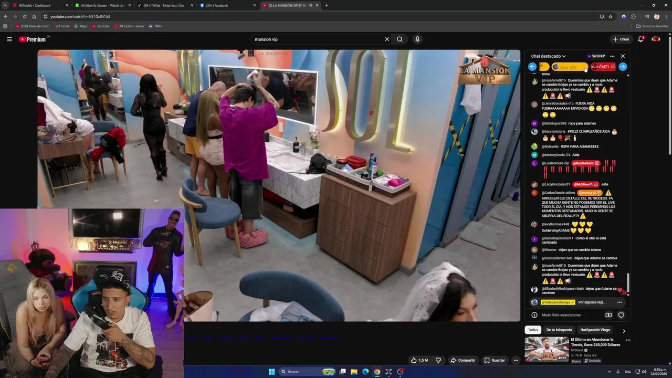Open yellow ticker item with 64 likes

tap(570, 67)
